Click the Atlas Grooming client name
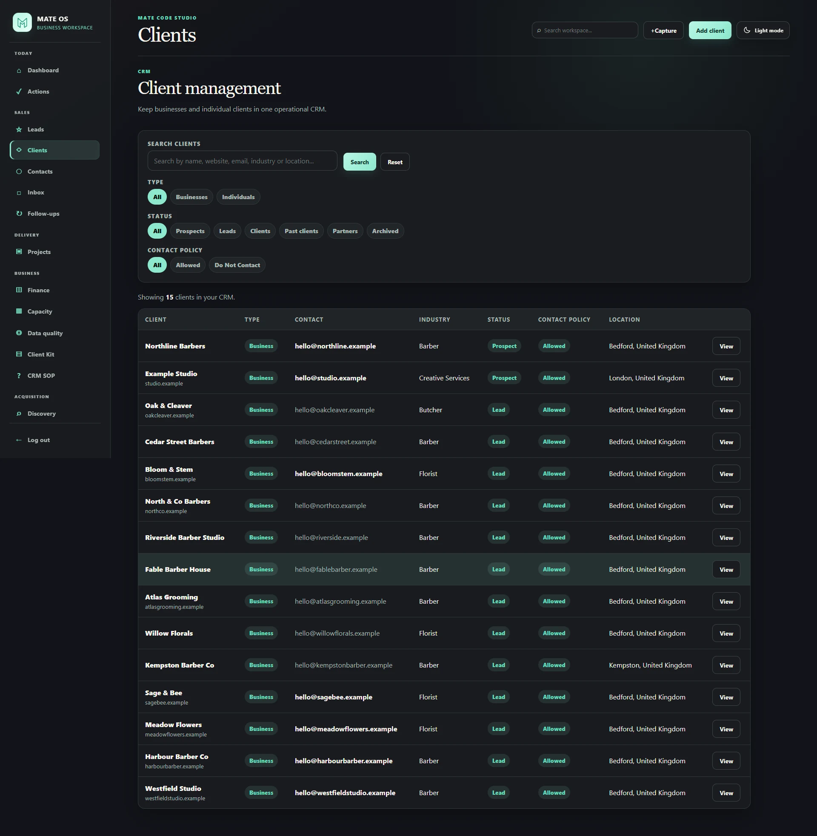This screenshot has height=836, width=817. [171, 597]
